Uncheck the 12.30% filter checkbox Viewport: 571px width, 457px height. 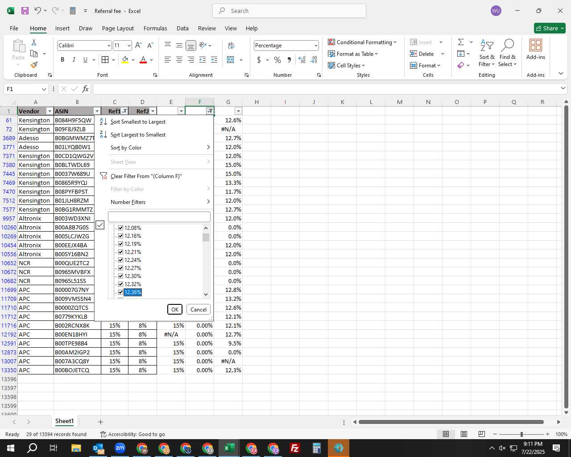pos(120,276)
